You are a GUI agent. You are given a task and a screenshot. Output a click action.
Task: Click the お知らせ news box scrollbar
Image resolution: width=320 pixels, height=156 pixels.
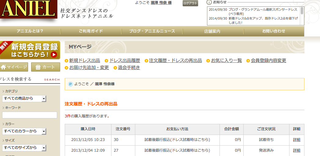302,11
